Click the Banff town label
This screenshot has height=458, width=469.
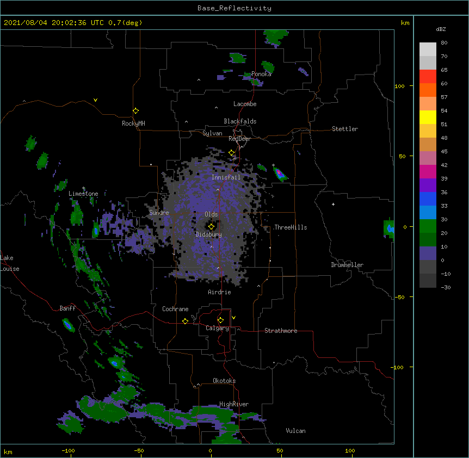tap(67, 308)
